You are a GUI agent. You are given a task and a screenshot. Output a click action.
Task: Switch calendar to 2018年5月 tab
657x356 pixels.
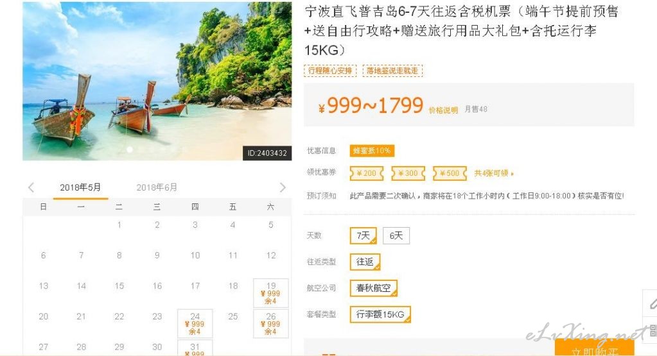pos(80,187)
